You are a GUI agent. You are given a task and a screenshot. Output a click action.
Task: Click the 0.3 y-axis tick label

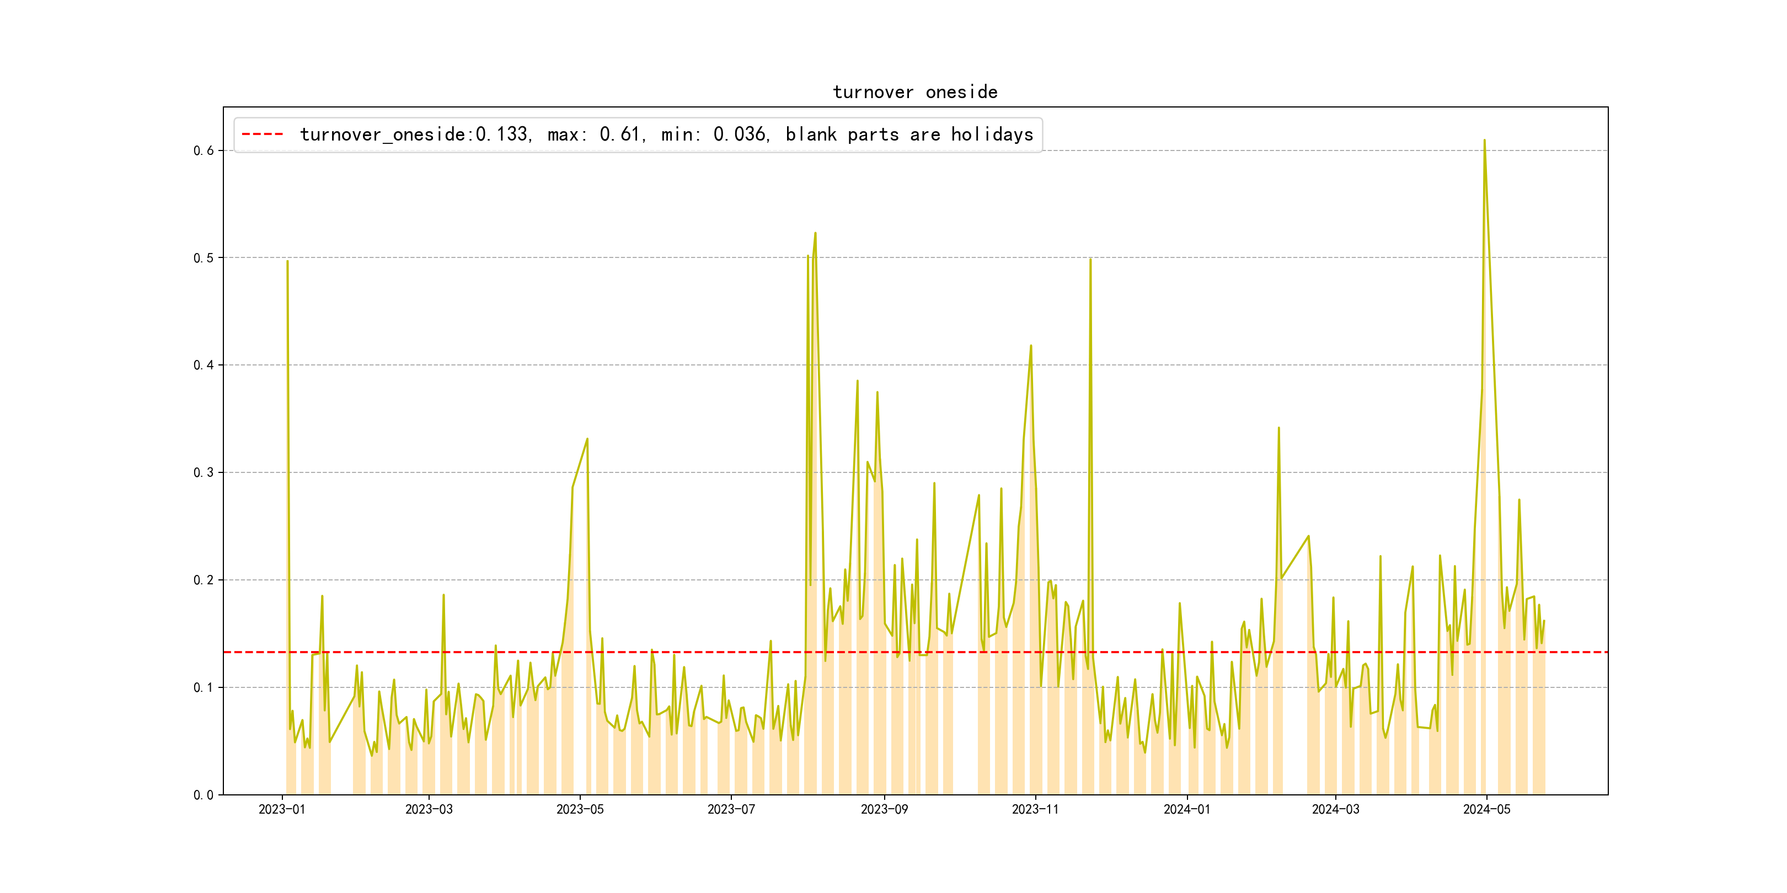pyautogui.click(x=204, y=473)
